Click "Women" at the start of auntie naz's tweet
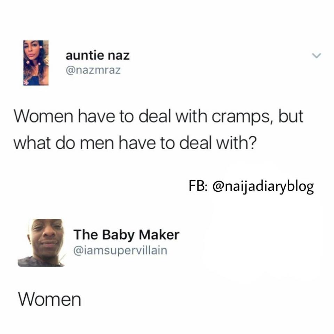This screenshot has width=334, height=334. click(x=43, y=117)
